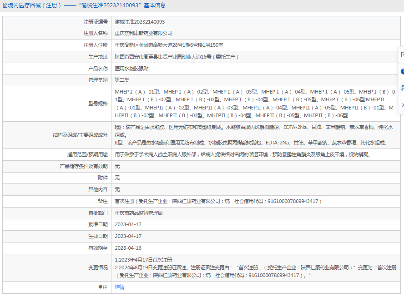The image size is (404, 297).
Task: Click the registrant name 重庆泰利康斯药业有限公司
Action: 143,34
